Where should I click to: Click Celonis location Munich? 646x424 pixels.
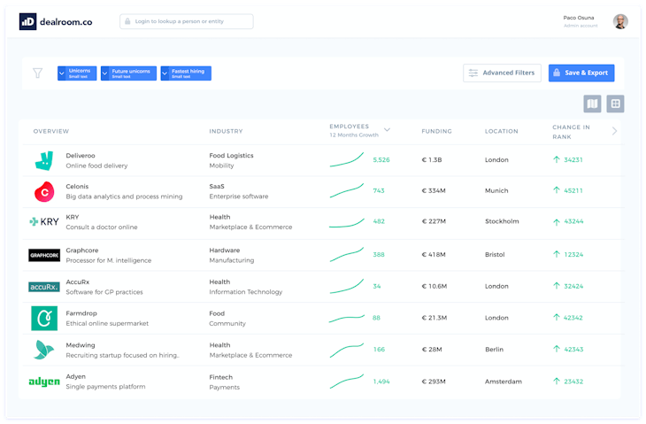coord(496,191)
